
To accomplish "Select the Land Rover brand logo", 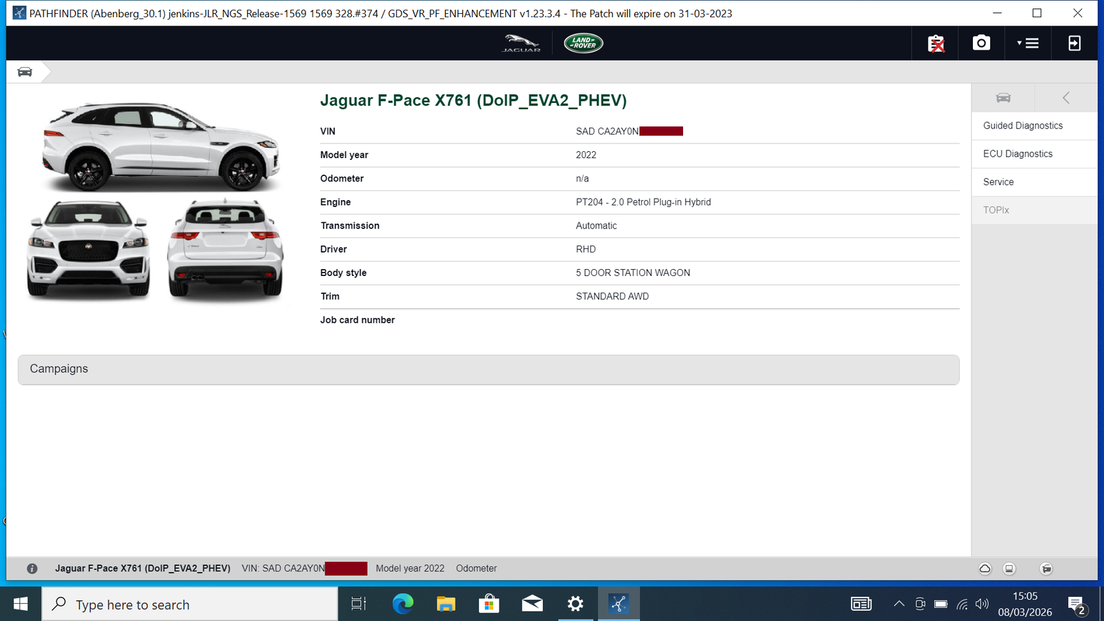I will click(x=582, y=43).
